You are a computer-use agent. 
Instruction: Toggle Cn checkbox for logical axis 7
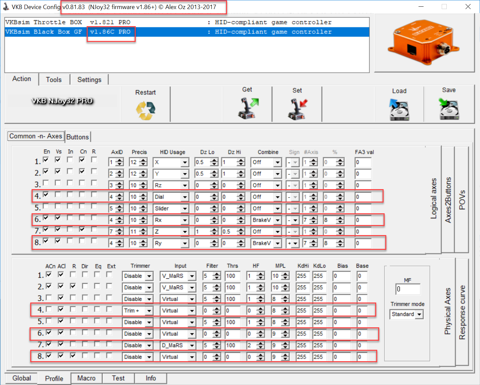point(82,229)
